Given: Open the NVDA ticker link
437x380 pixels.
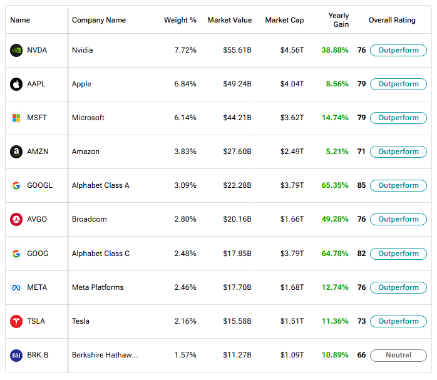Looking at the screenshot, I should [37, 50].
